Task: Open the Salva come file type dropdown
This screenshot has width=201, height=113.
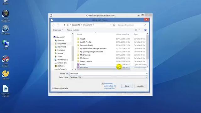Action: (108, 77)
